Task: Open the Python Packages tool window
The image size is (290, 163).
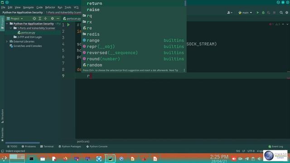Action: pos(70,147)
